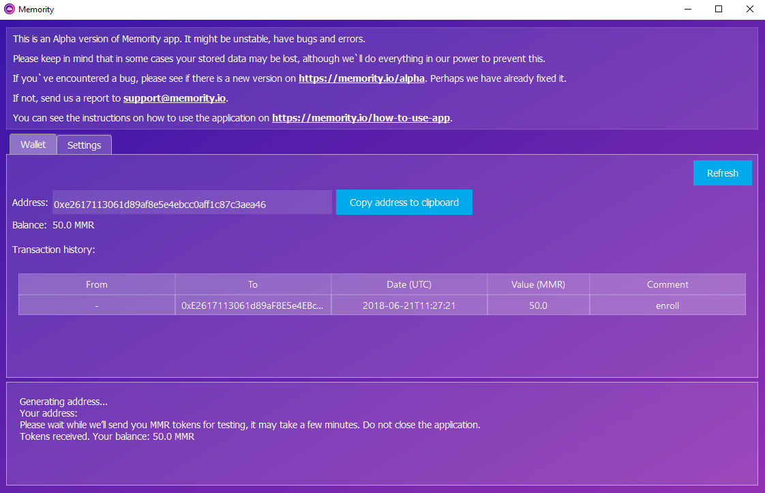Click the Memority app logo icon
The width and height of the screenshot is (765, 493).
(10, 10)
